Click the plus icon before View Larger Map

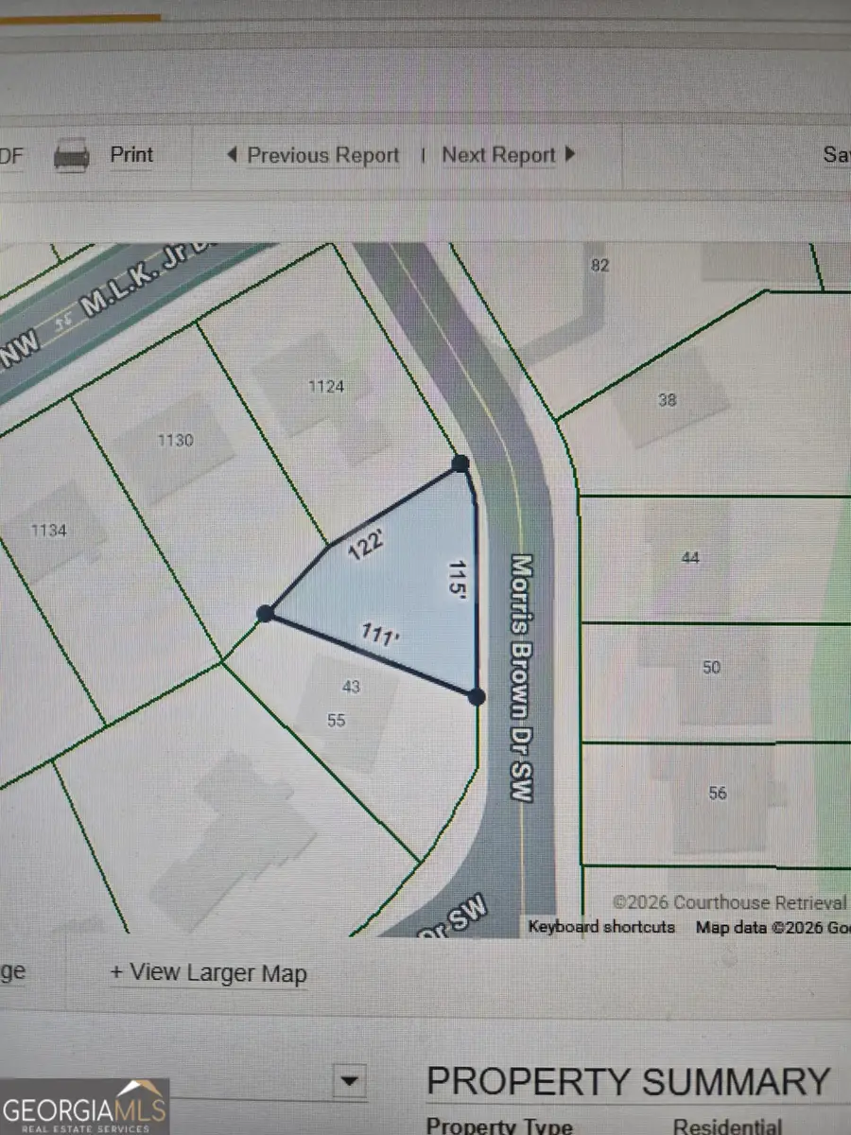tap(115, 972)
